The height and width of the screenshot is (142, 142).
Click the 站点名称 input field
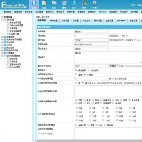(x=91, y=31)
